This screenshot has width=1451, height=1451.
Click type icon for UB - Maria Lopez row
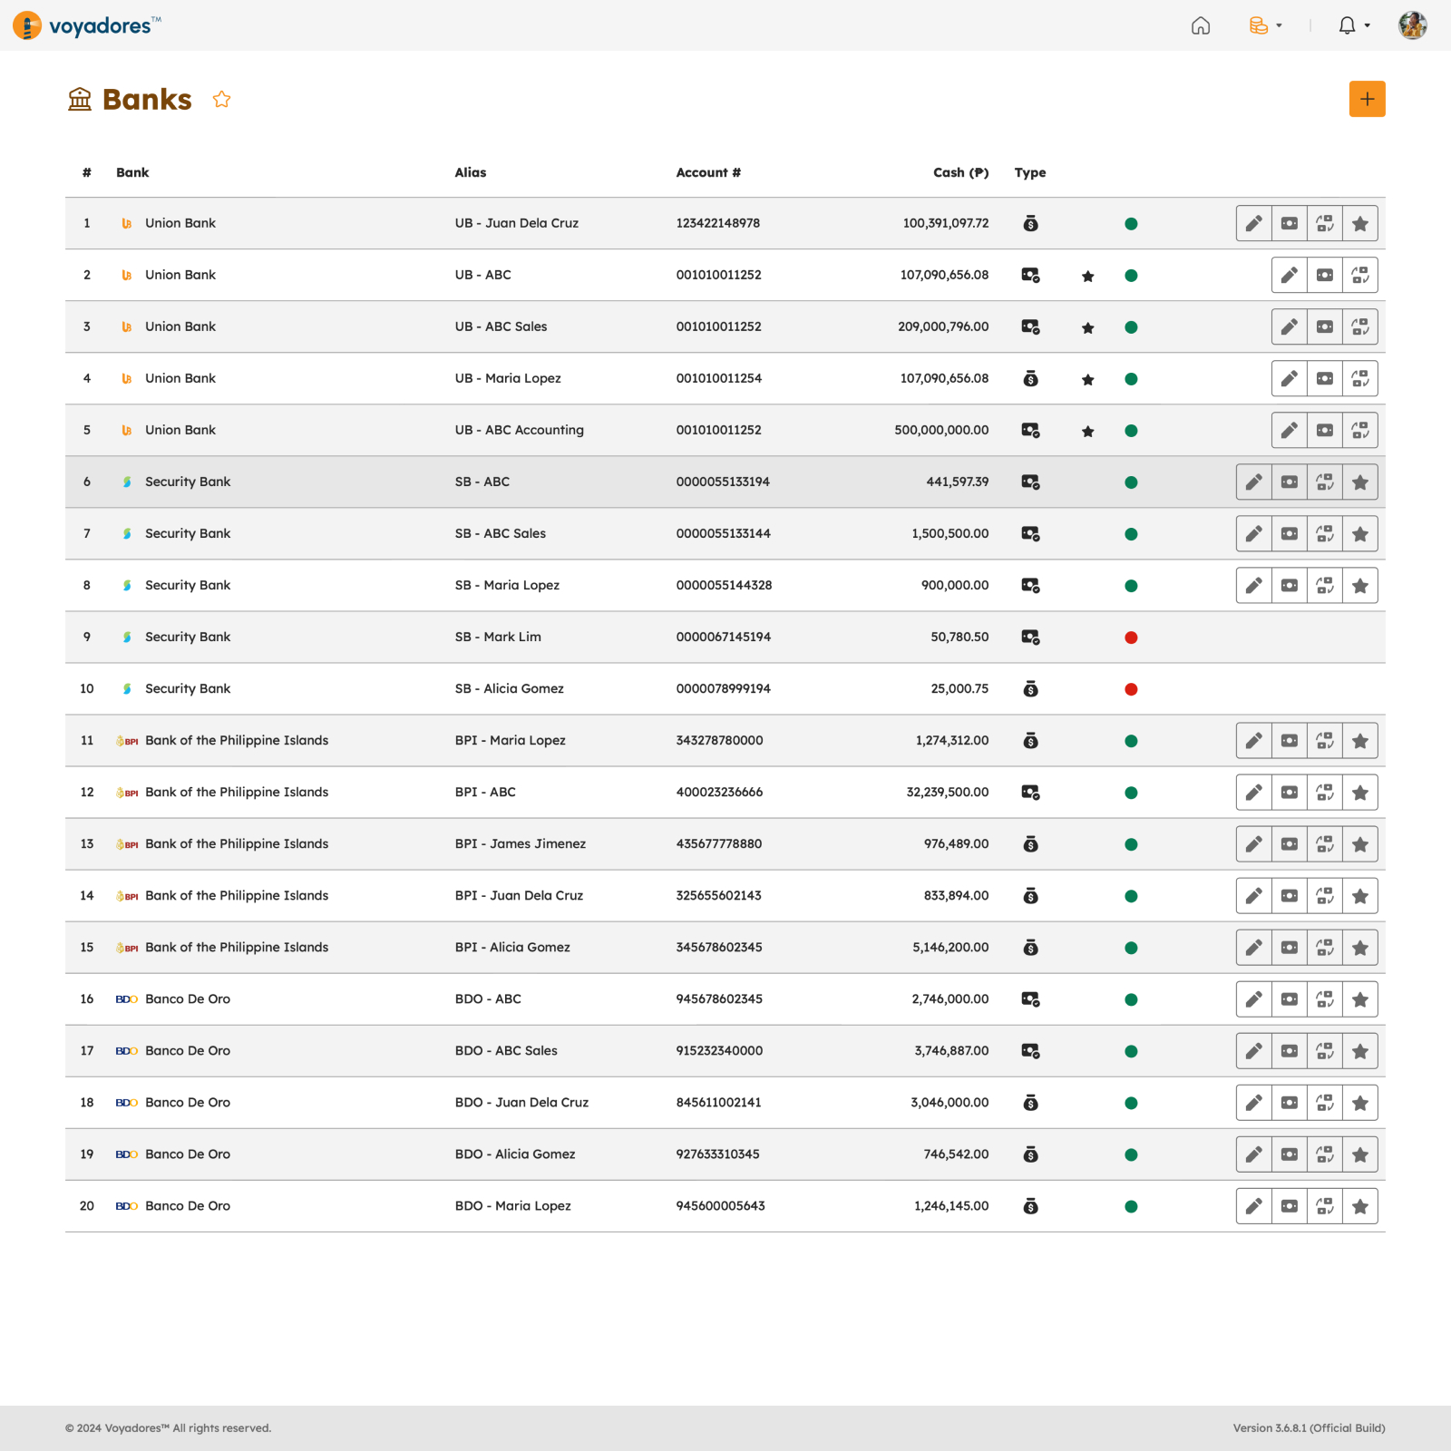coord(1030,379)
